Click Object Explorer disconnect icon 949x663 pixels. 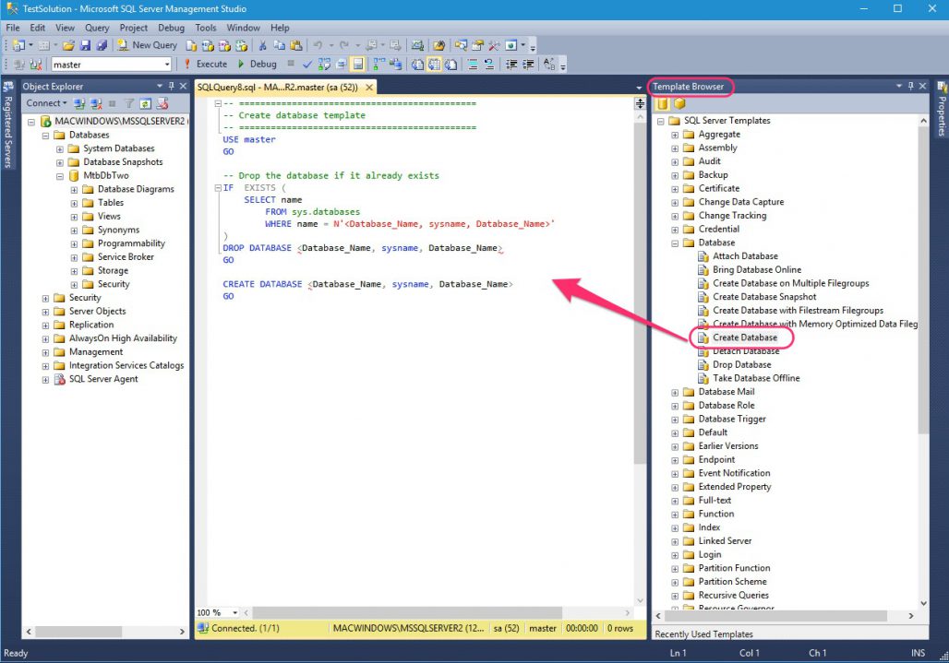click(96, 103)
